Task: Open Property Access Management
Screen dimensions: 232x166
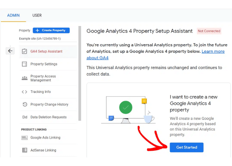Action: [x=48, y=78]
